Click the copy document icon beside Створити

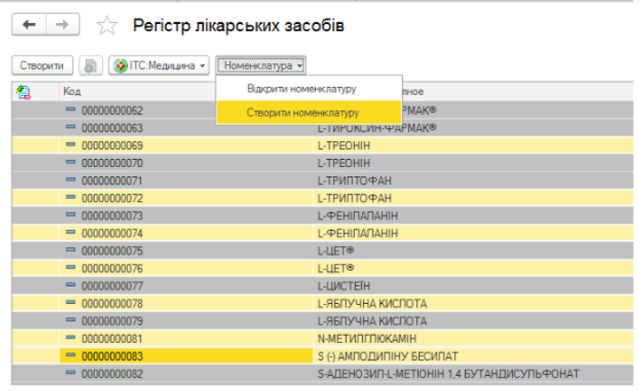[x=91, y=65]
